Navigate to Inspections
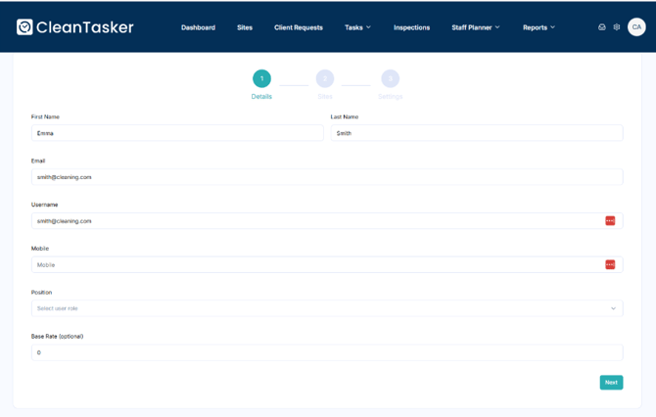This screenshot has width=656, height=417. pyautogui.click(x=411, y=27)
